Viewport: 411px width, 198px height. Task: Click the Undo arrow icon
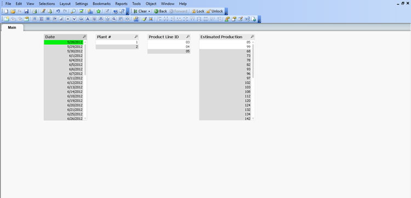58,11
